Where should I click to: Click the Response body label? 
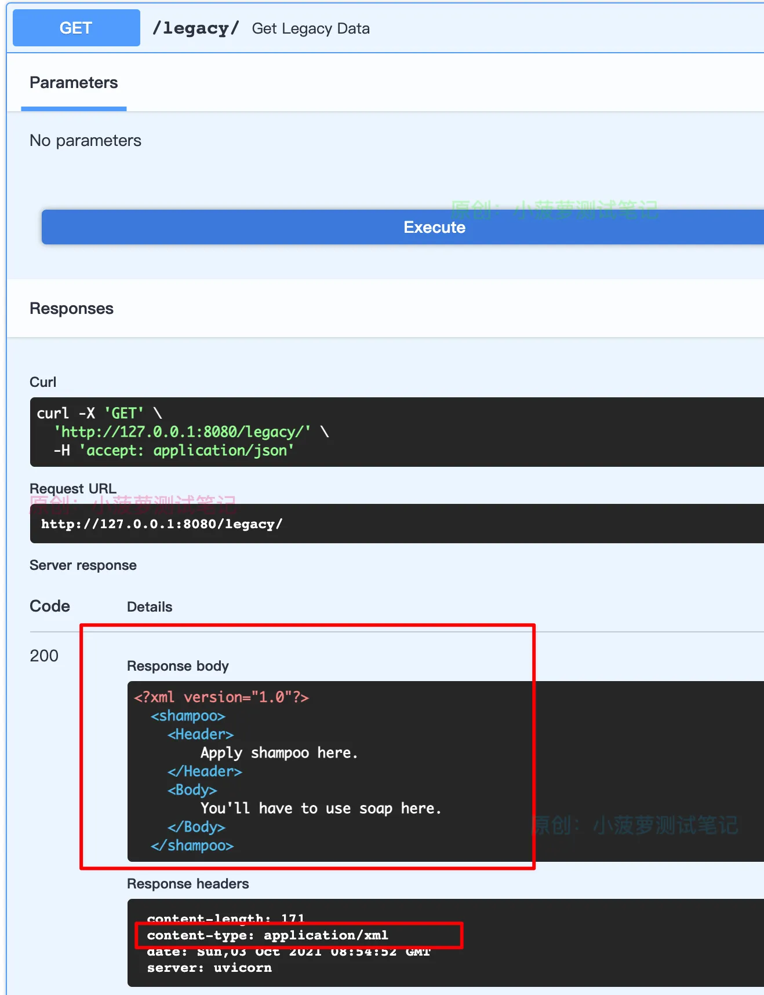tap(178, 666)
